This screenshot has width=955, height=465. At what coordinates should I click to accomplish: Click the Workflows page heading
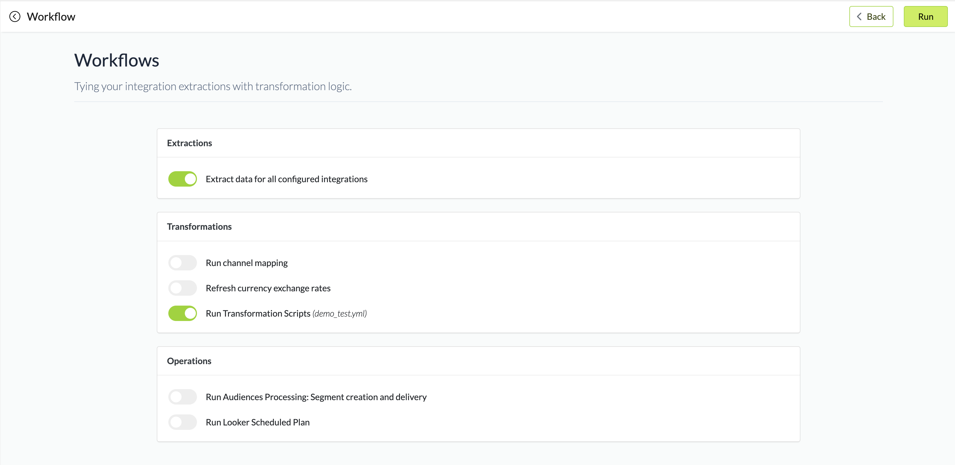[116, 60]
